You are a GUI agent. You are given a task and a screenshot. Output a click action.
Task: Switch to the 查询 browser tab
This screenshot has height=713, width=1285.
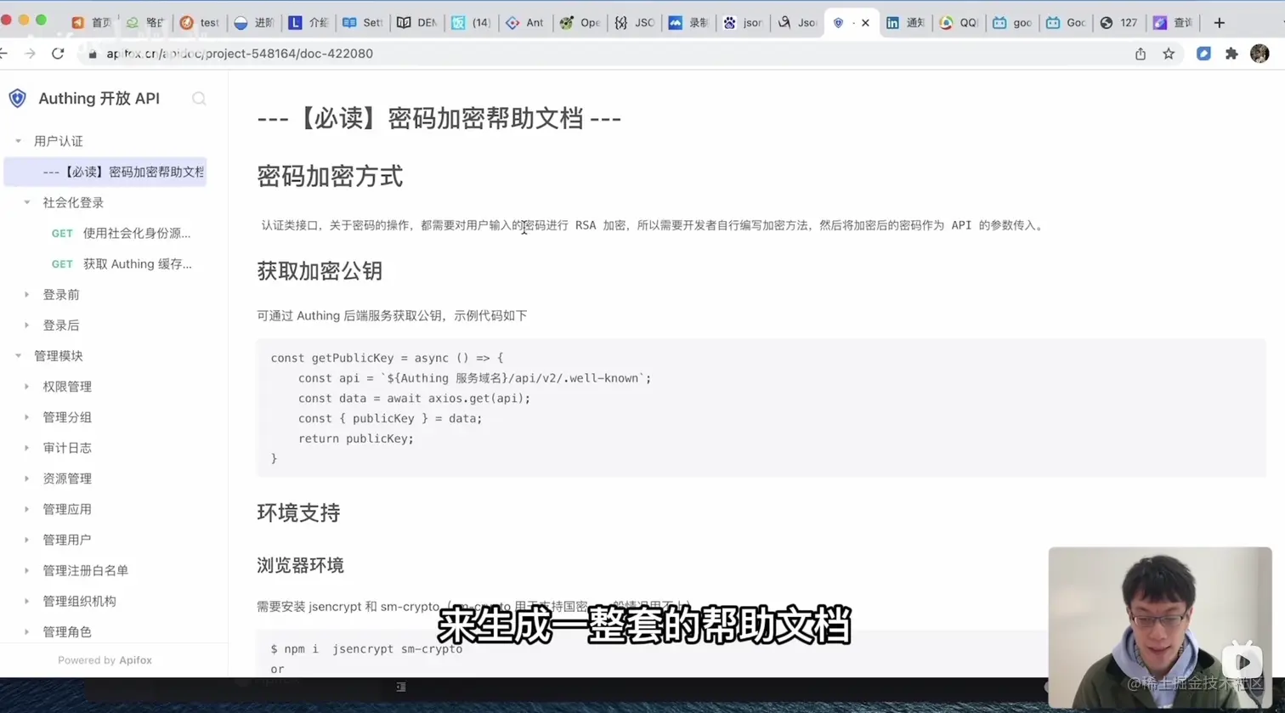tap(1173, 23)
